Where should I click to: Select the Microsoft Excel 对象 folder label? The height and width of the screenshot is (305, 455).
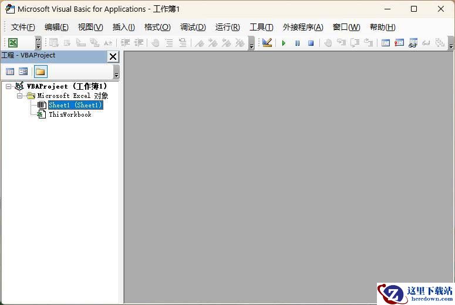[x=73, y=96]
